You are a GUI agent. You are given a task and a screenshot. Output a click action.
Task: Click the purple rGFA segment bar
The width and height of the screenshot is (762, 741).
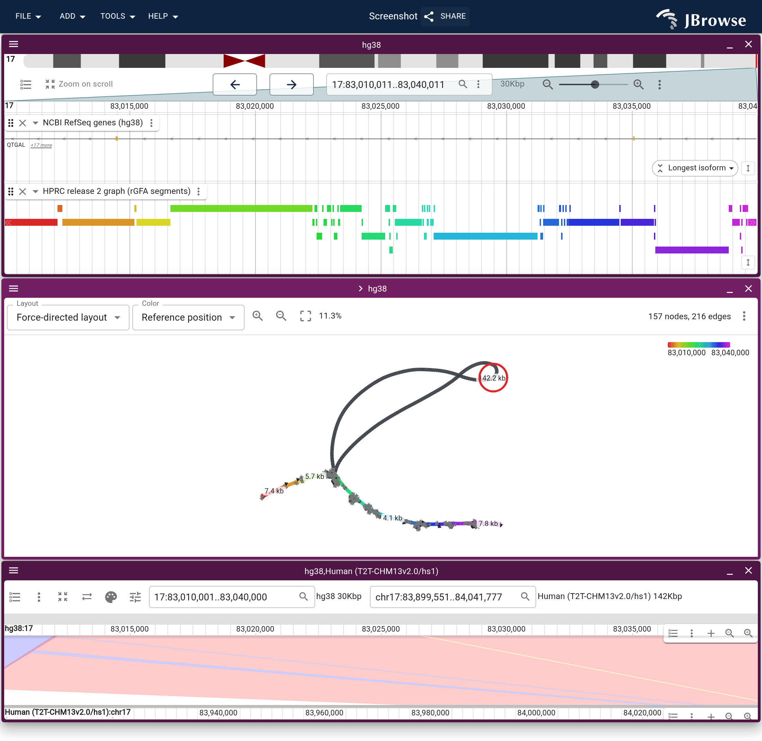coord(692,250)
